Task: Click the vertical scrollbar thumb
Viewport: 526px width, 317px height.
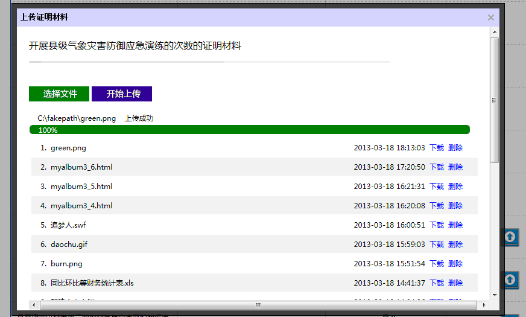Action: (x=494, y=100)
